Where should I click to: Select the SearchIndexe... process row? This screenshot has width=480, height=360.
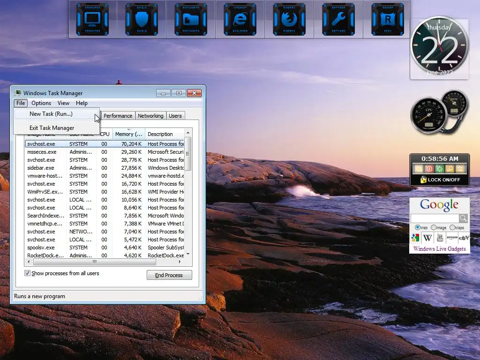105,216
